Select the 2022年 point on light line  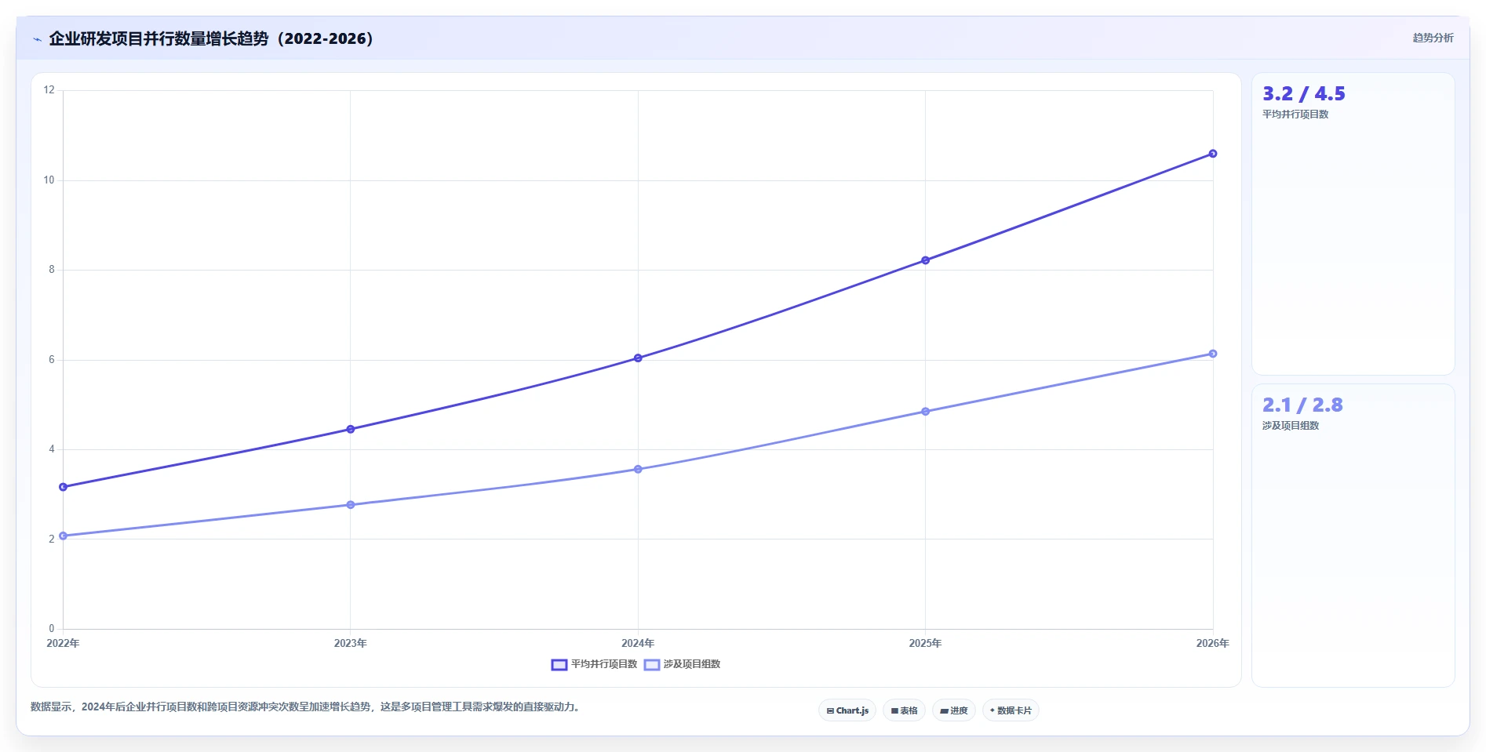click(64, 536)
